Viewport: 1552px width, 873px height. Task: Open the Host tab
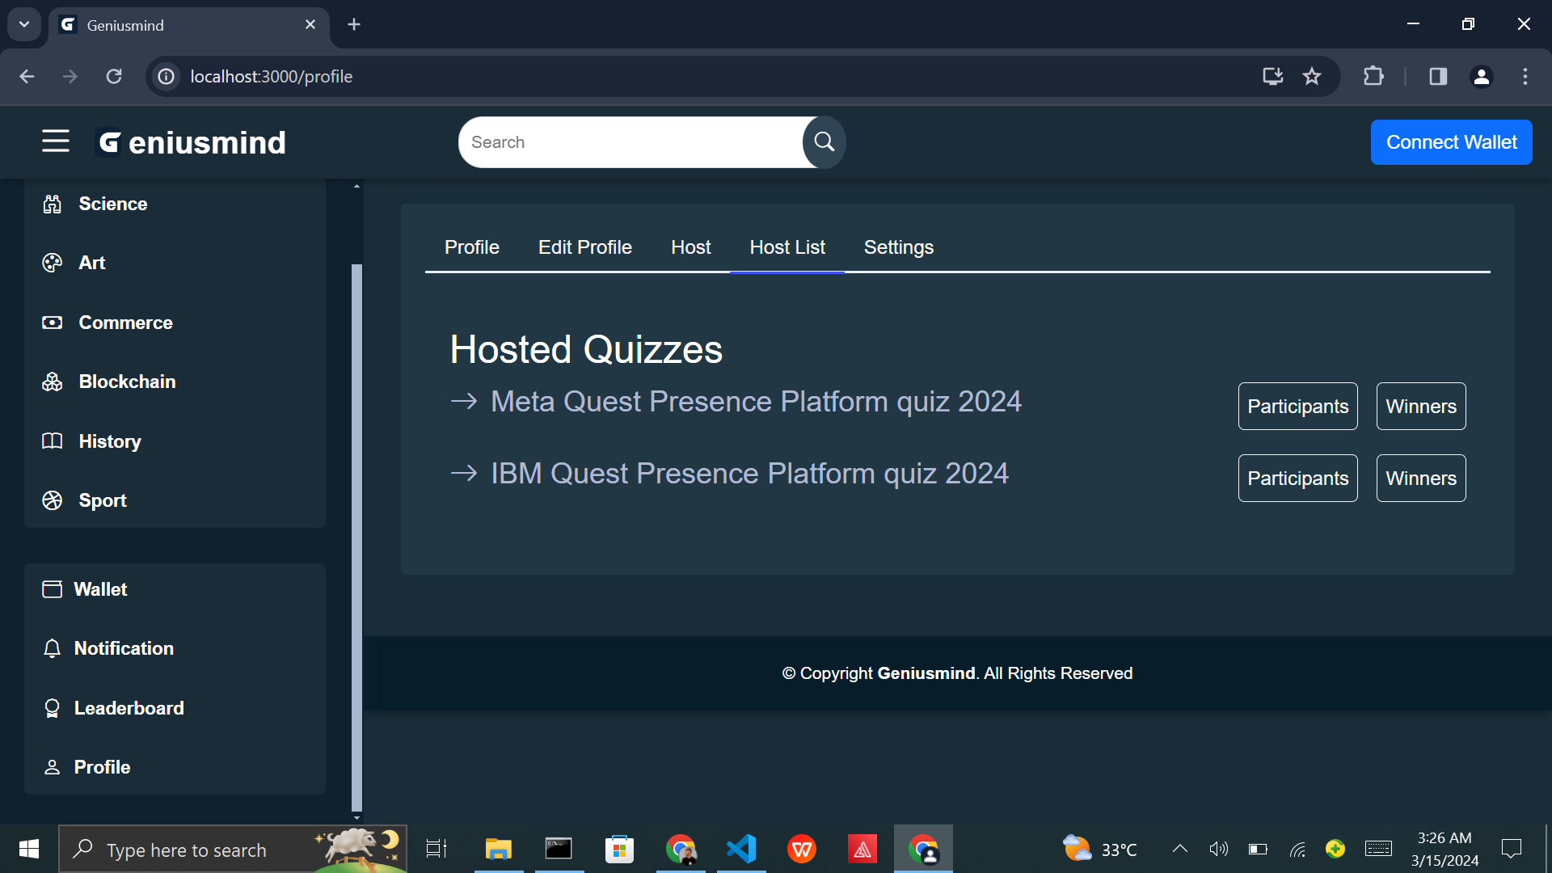point(690,247)
